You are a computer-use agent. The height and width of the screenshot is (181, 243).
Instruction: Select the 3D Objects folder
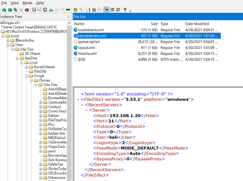coord(33,54)
